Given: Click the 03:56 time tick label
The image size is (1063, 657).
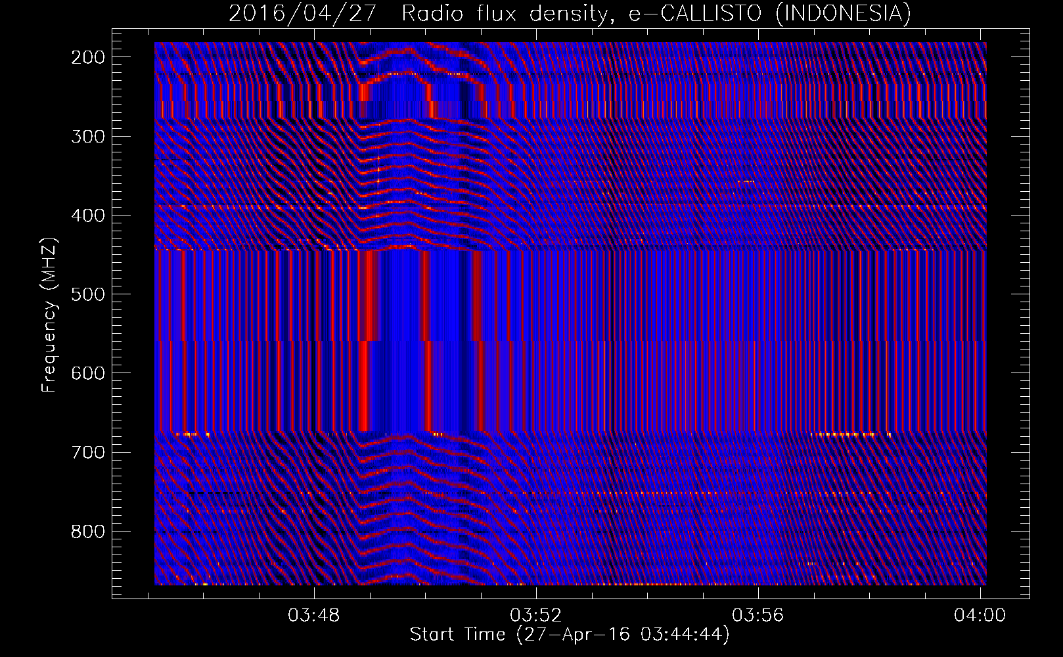Looking at the screenshot, I should pyautogui.click(x=758, y=616).
